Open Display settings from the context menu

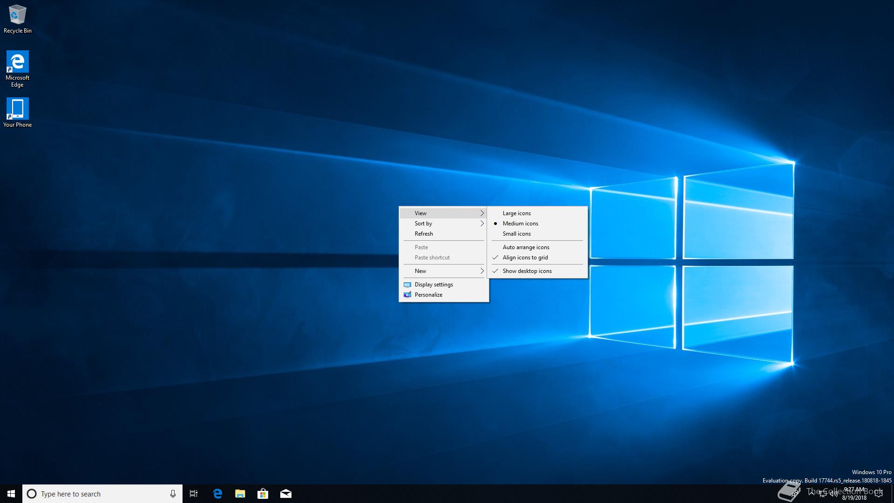click(433, 285)
